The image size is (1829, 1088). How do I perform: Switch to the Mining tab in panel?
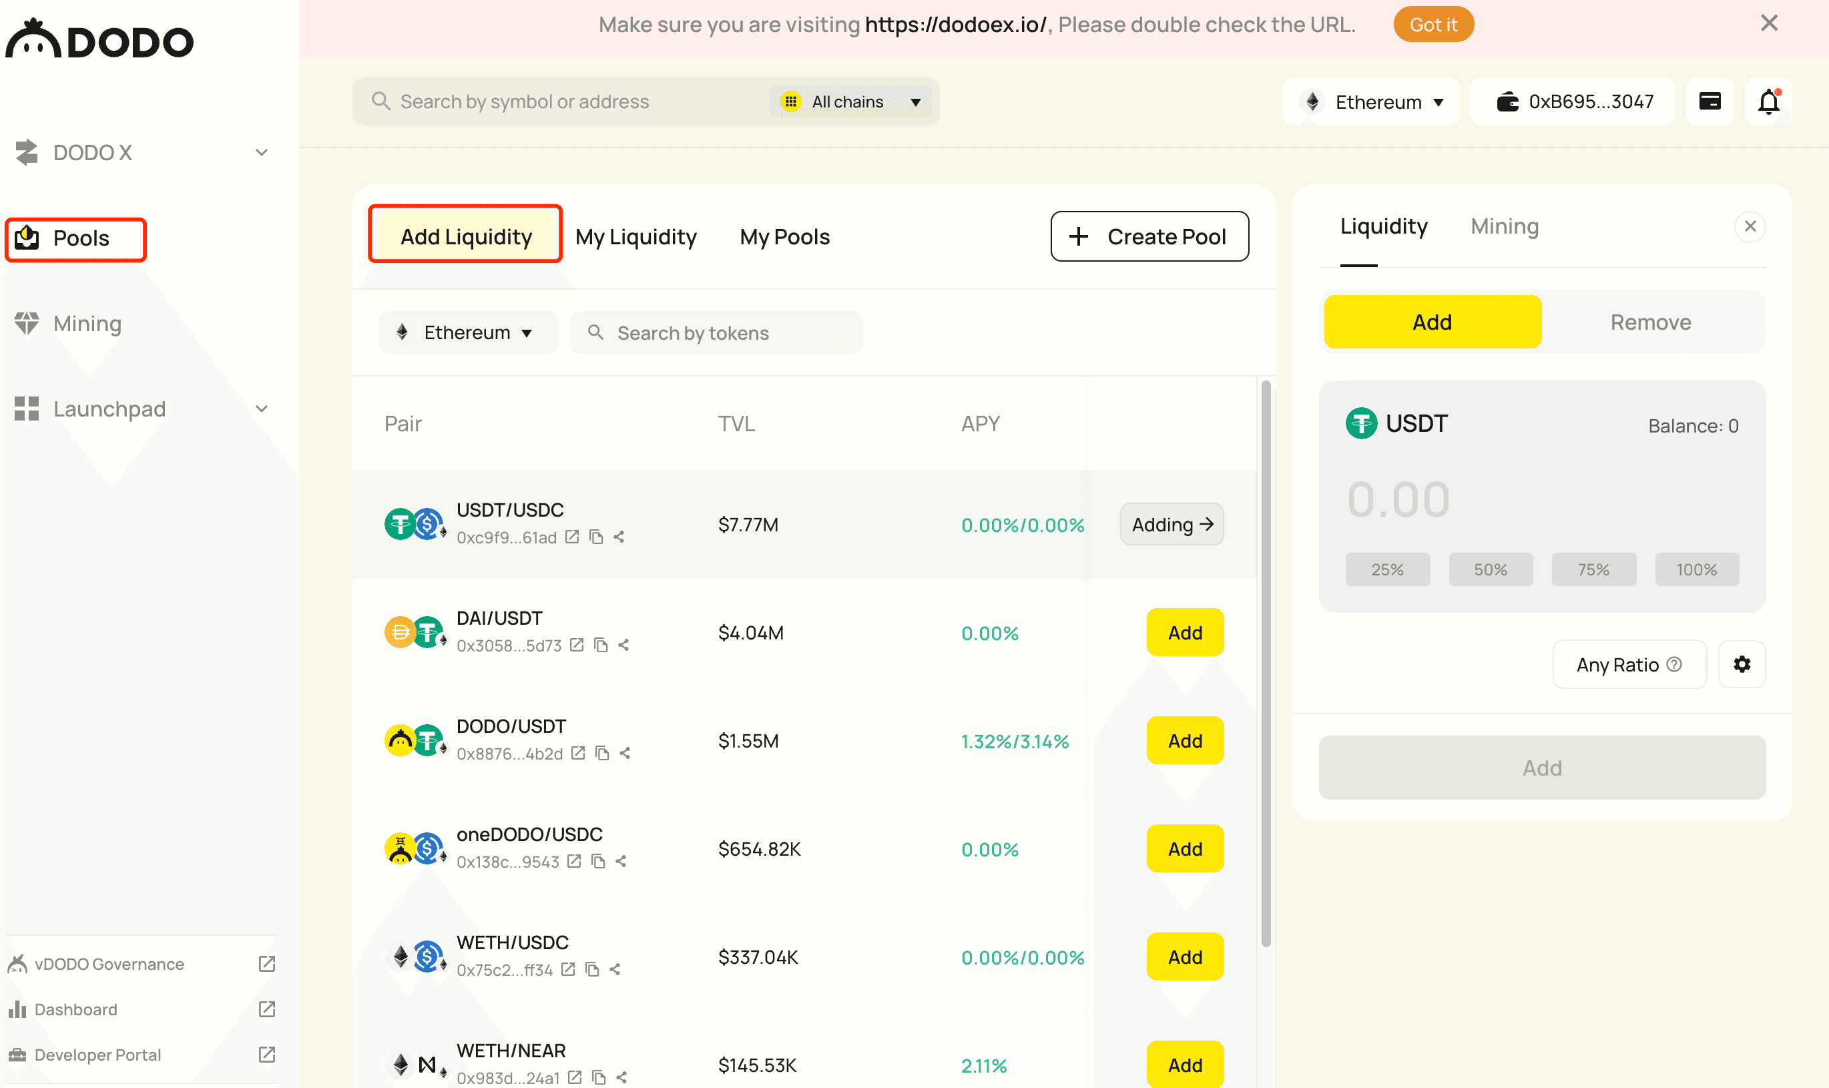[1504, 226]
